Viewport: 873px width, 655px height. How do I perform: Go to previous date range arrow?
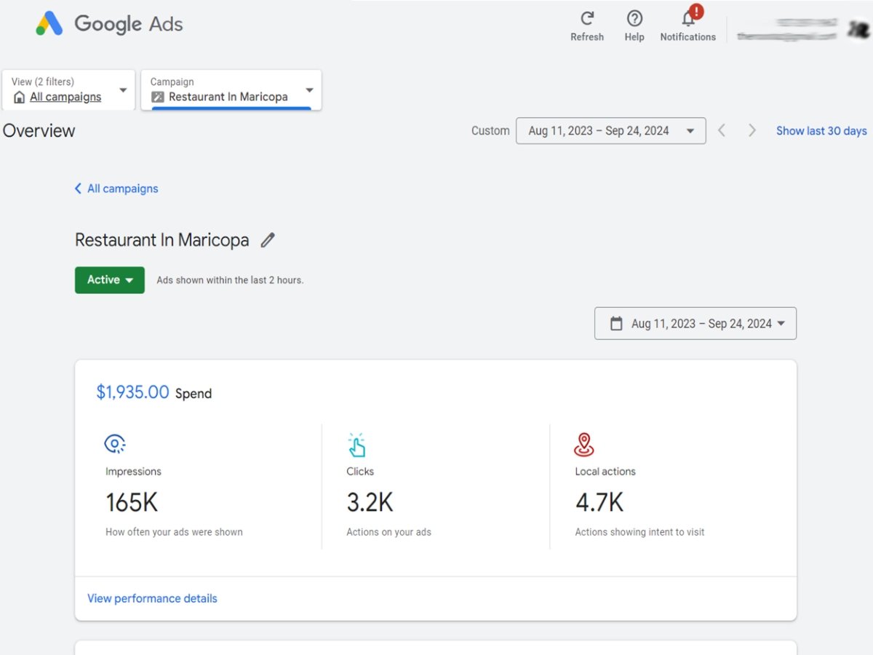(722, 131)
